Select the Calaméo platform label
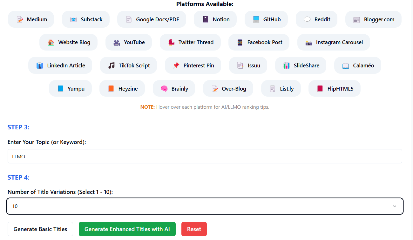This screenshot has height=240, width=413. 363,65
